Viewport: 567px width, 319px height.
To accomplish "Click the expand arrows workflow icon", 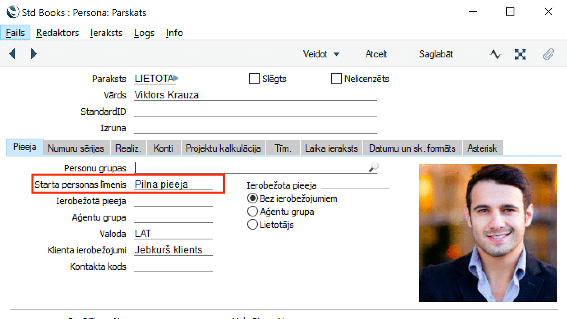I will [521, 54].
